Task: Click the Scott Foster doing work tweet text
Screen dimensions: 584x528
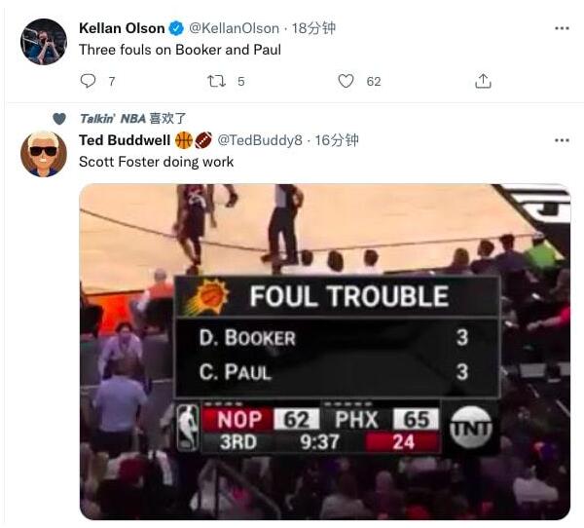Action: 156,162
